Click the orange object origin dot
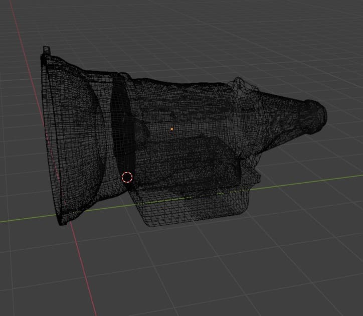 172,129
